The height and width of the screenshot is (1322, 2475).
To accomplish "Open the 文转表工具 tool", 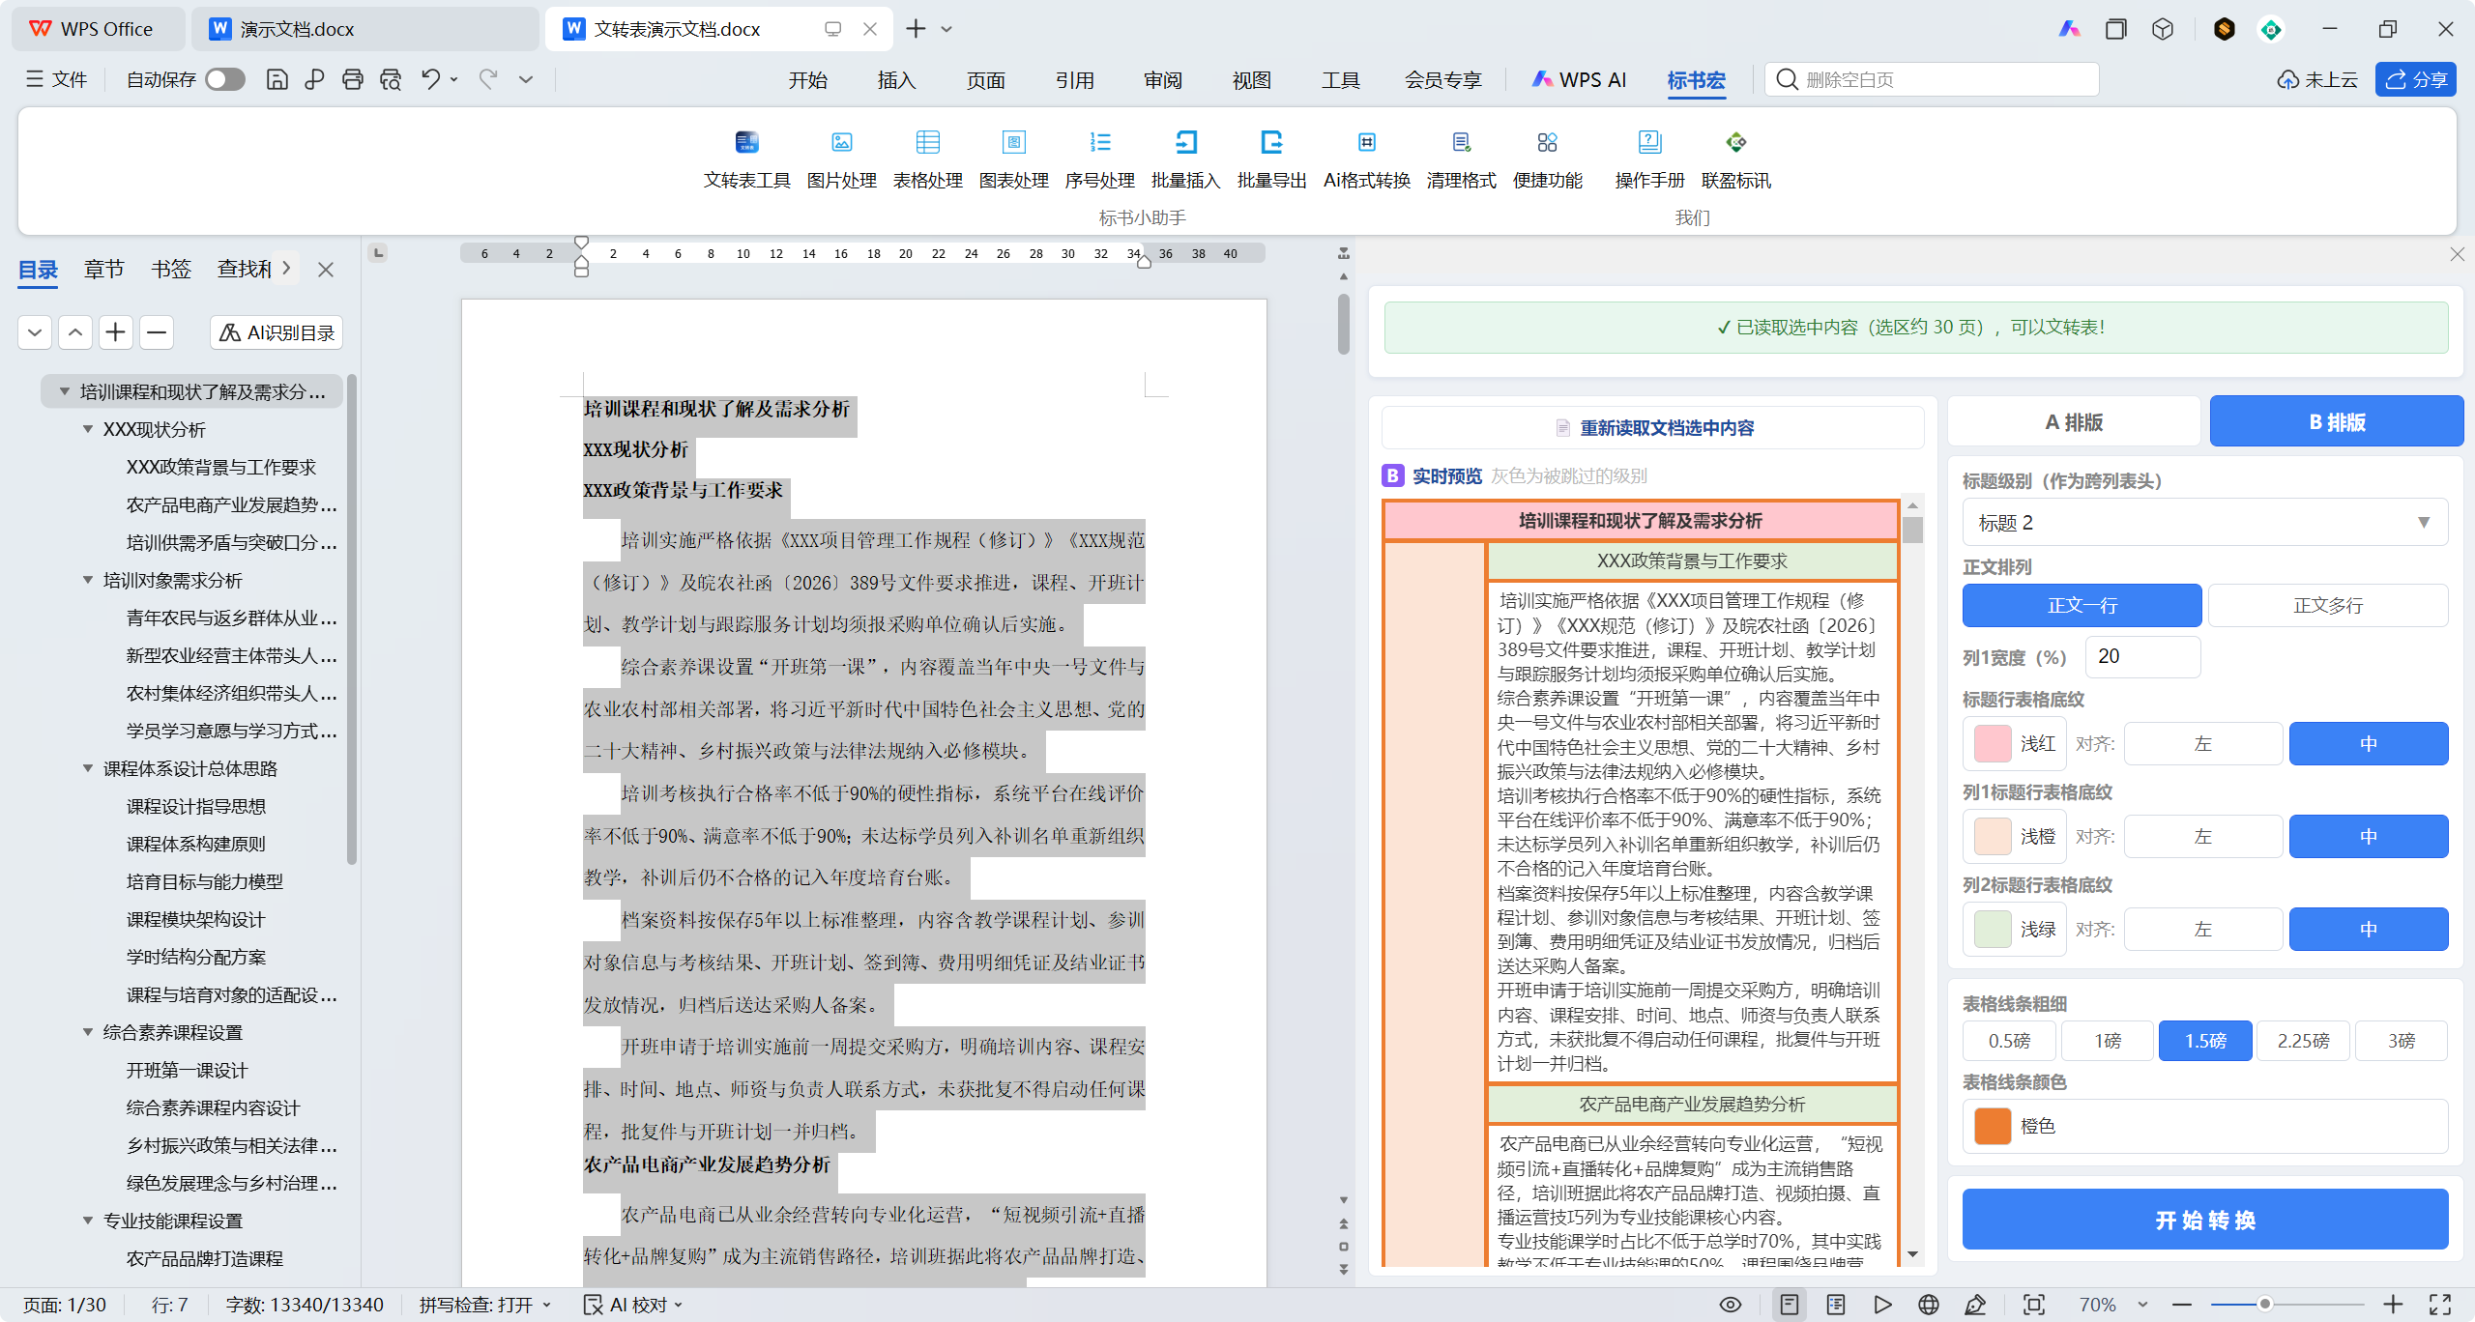I will [746, 159].
